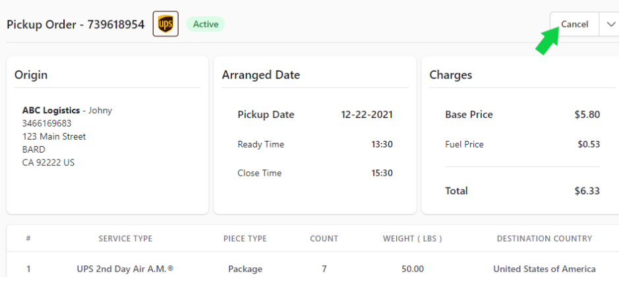Click the Cancel pickup button
619x287 pixels.
click(x=574, y=24)
